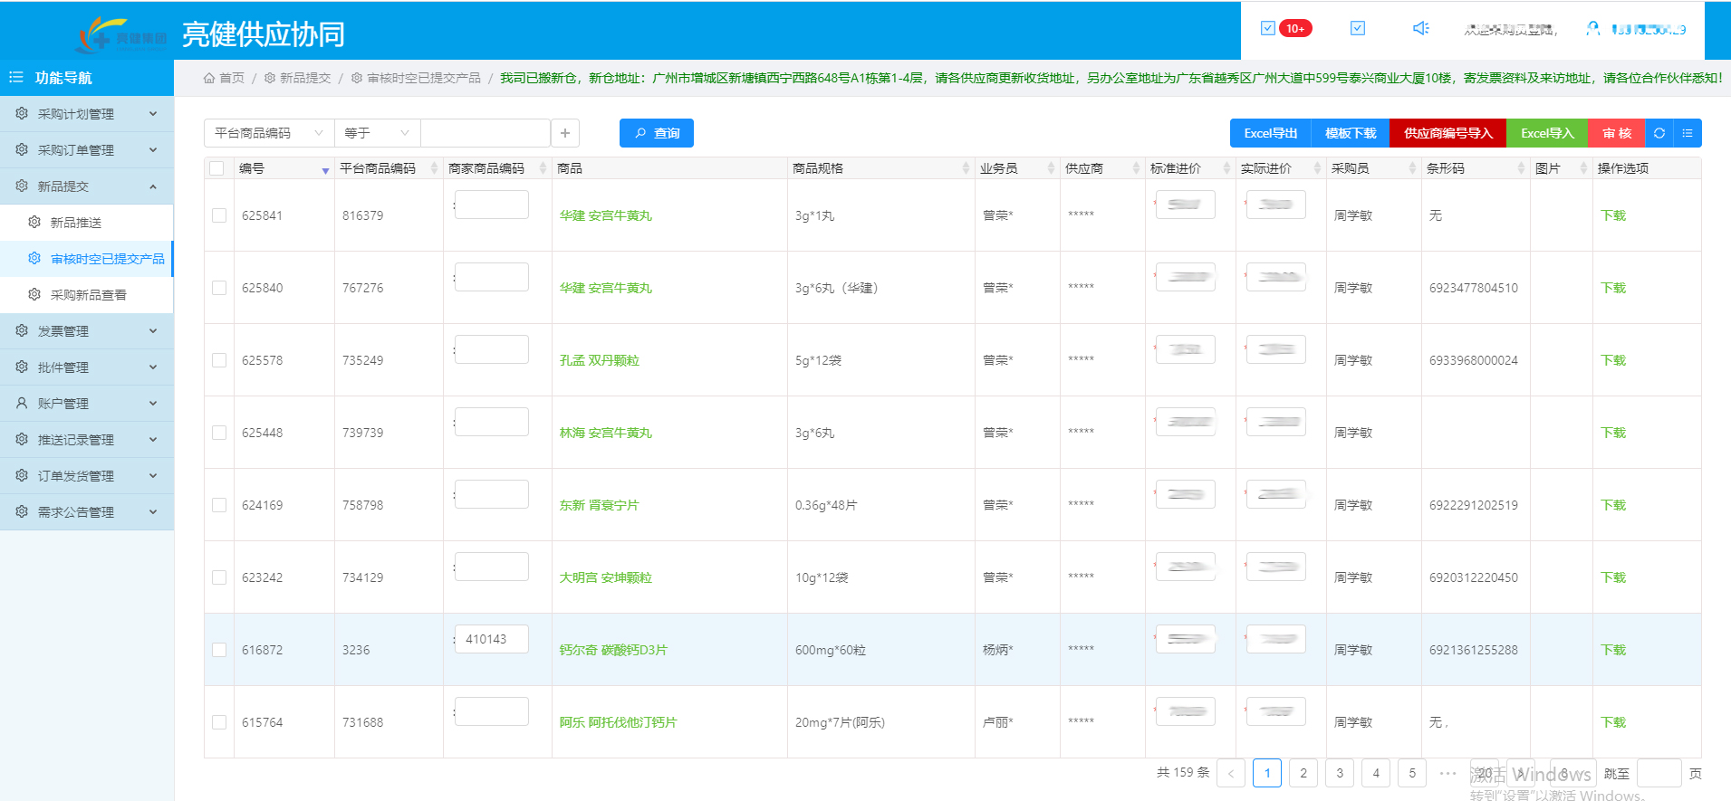Click the 功能导航 menu collapse icon
This screenshot has width=1731, height=801.
(x=16, y=78)
